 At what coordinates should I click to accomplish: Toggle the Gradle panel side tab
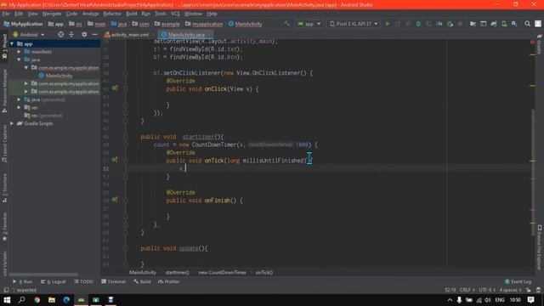540,44
